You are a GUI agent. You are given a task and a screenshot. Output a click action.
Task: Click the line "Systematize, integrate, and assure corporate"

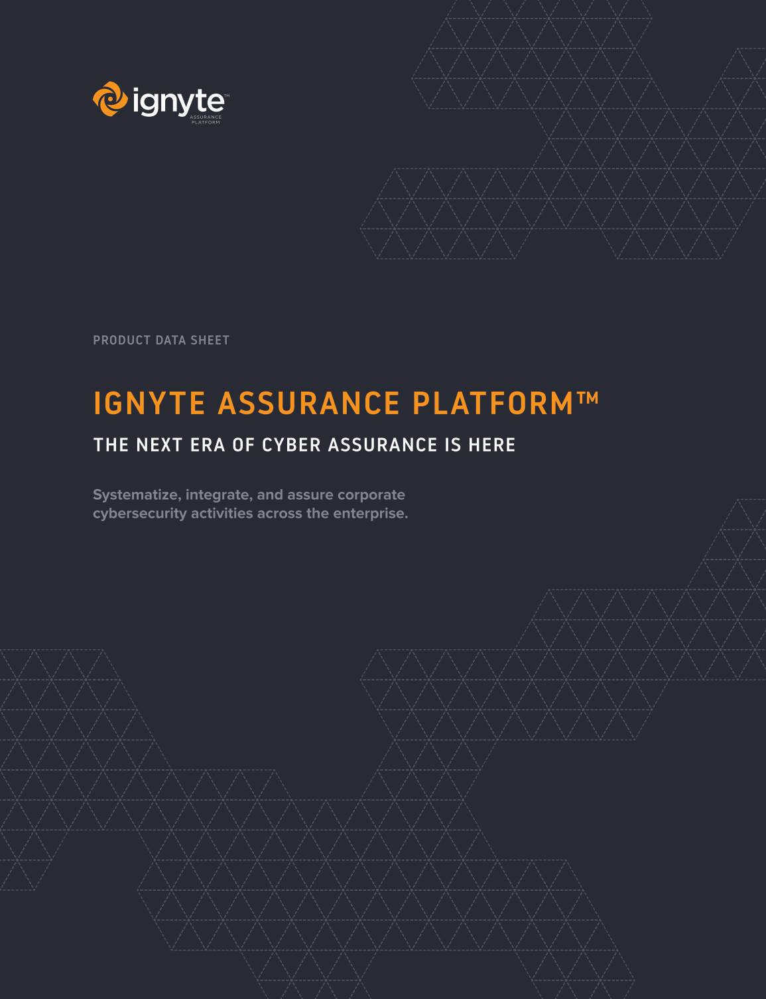tap(249, 495)
